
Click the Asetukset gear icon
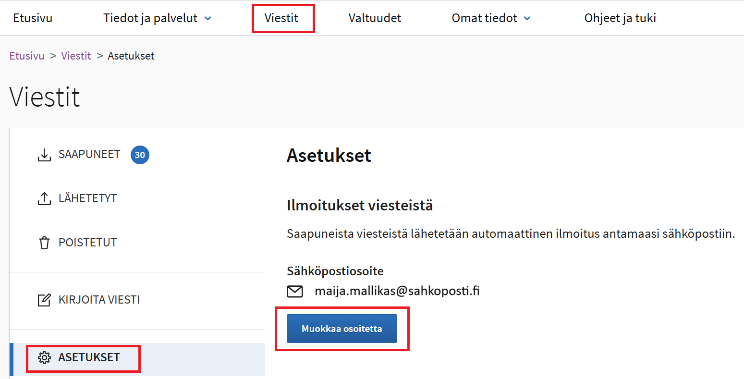click(44, 357)
